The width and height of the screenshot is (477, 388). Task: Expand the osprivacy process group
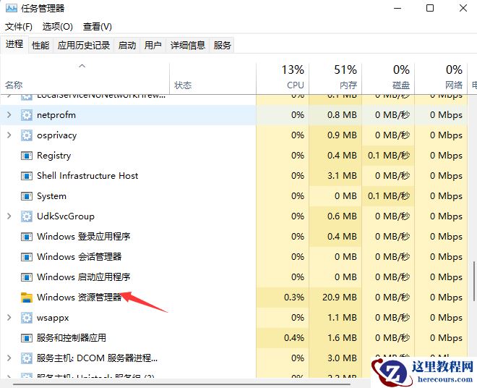tap(9, 135)
